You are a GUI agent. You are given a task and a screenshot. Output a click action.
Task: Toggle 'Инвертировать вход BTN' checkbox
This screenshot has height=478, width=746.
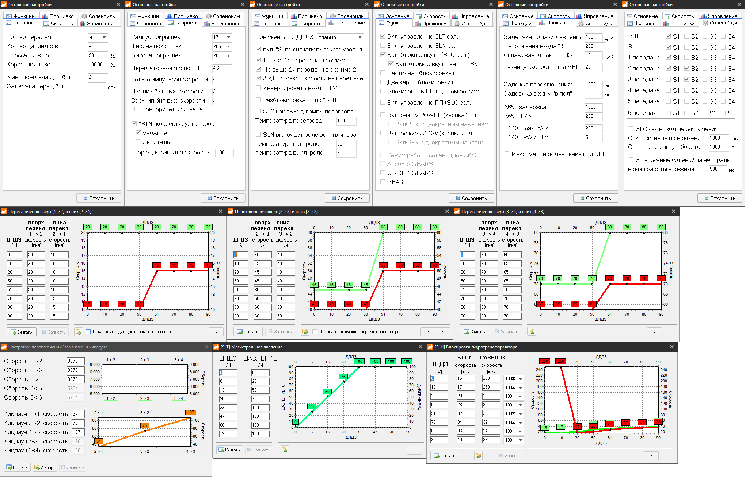point(259,88)
